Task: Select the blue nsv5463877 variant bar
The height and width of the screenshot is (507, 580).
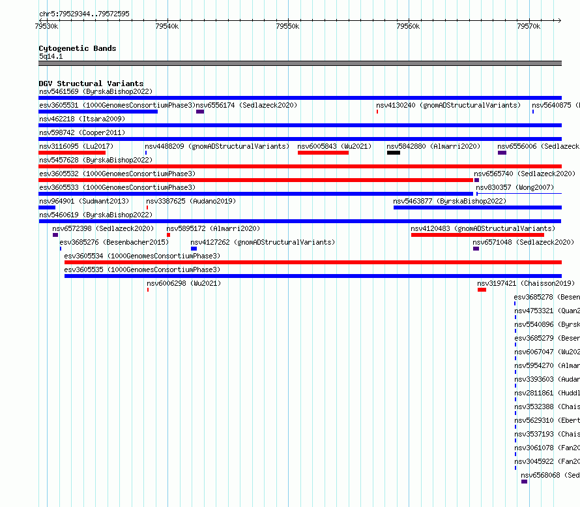Action: tap(478, 207)
